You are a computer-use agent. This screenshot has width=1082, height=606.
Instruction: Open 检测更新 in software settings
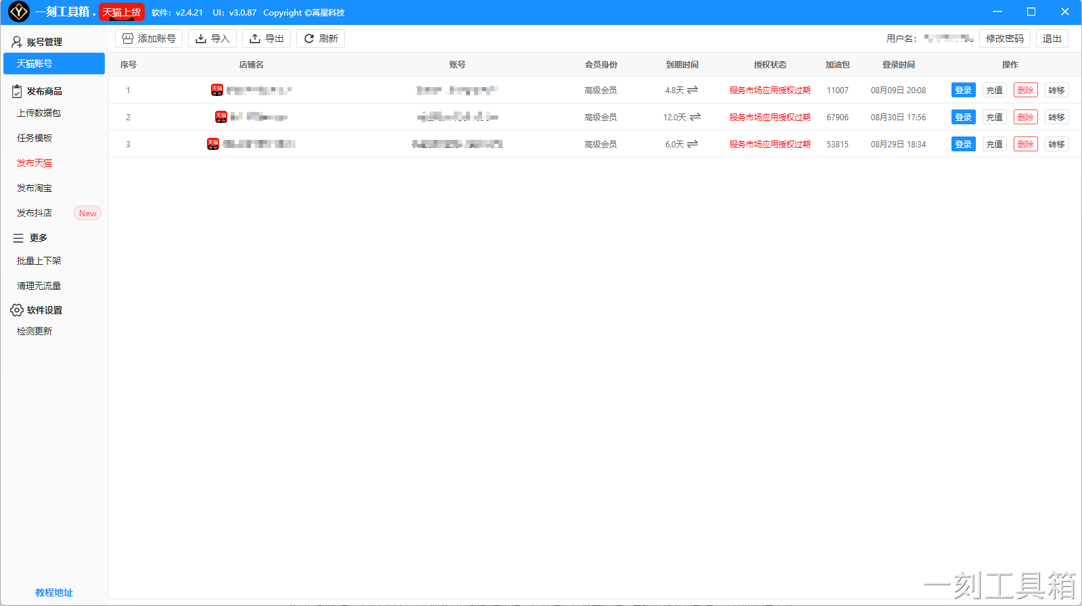[x=34, y=331]
